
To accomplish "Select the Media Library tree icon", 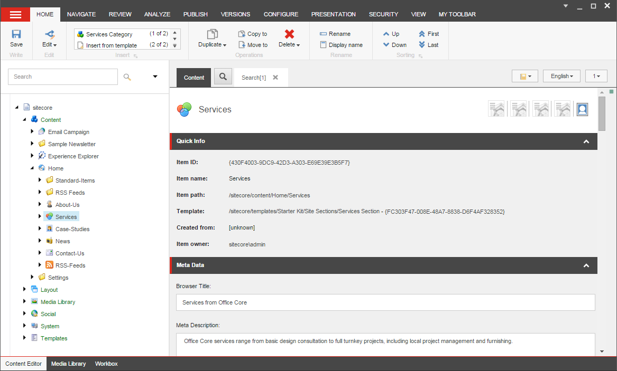I will pos(34,301).
